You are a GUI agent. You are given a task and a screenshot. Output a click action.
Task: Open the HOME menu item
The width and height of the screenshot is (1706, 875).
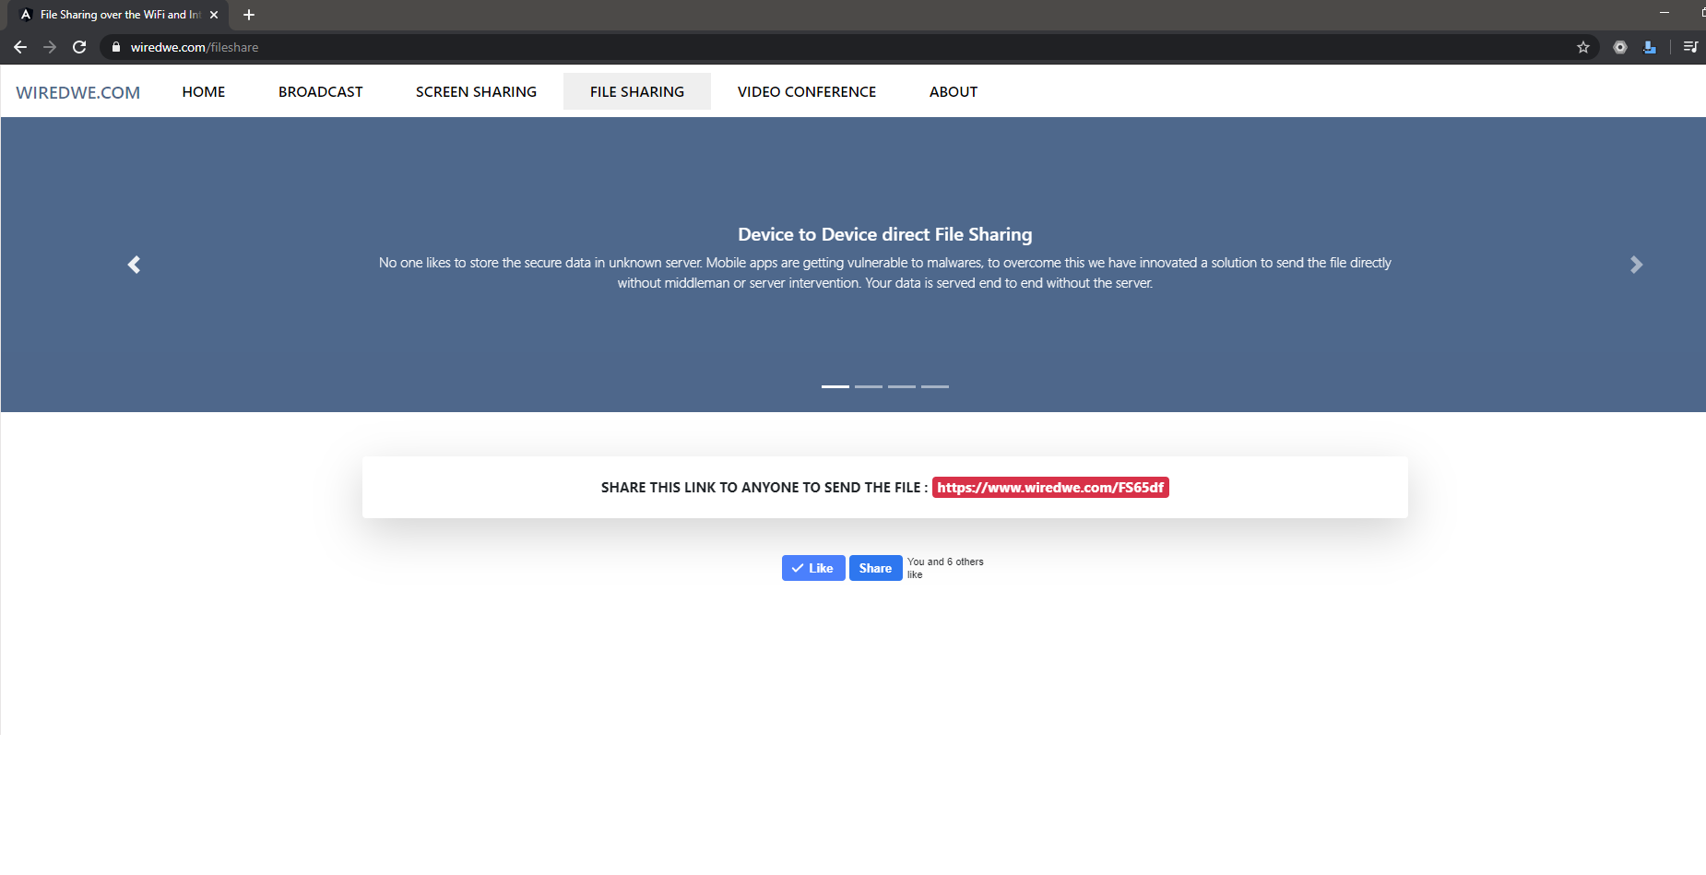(x=204, y=91)
